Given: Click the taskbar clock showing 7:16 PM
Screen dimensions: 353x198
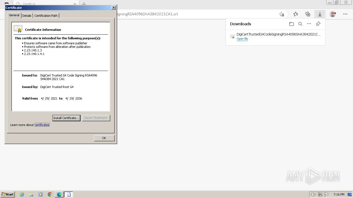Looking at the screenshot, I should coord(339,194).
